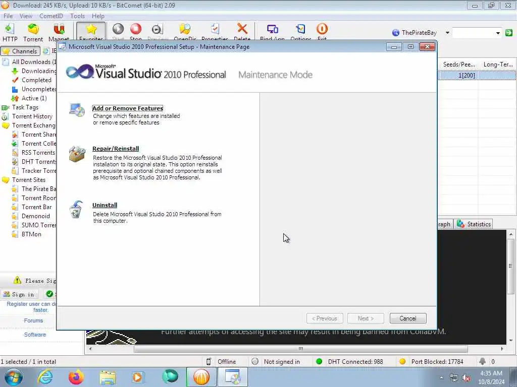Select the Torrent Sites folder
Image resolution: width=517 pixels, height=387 pixels.
coord(24,180)
